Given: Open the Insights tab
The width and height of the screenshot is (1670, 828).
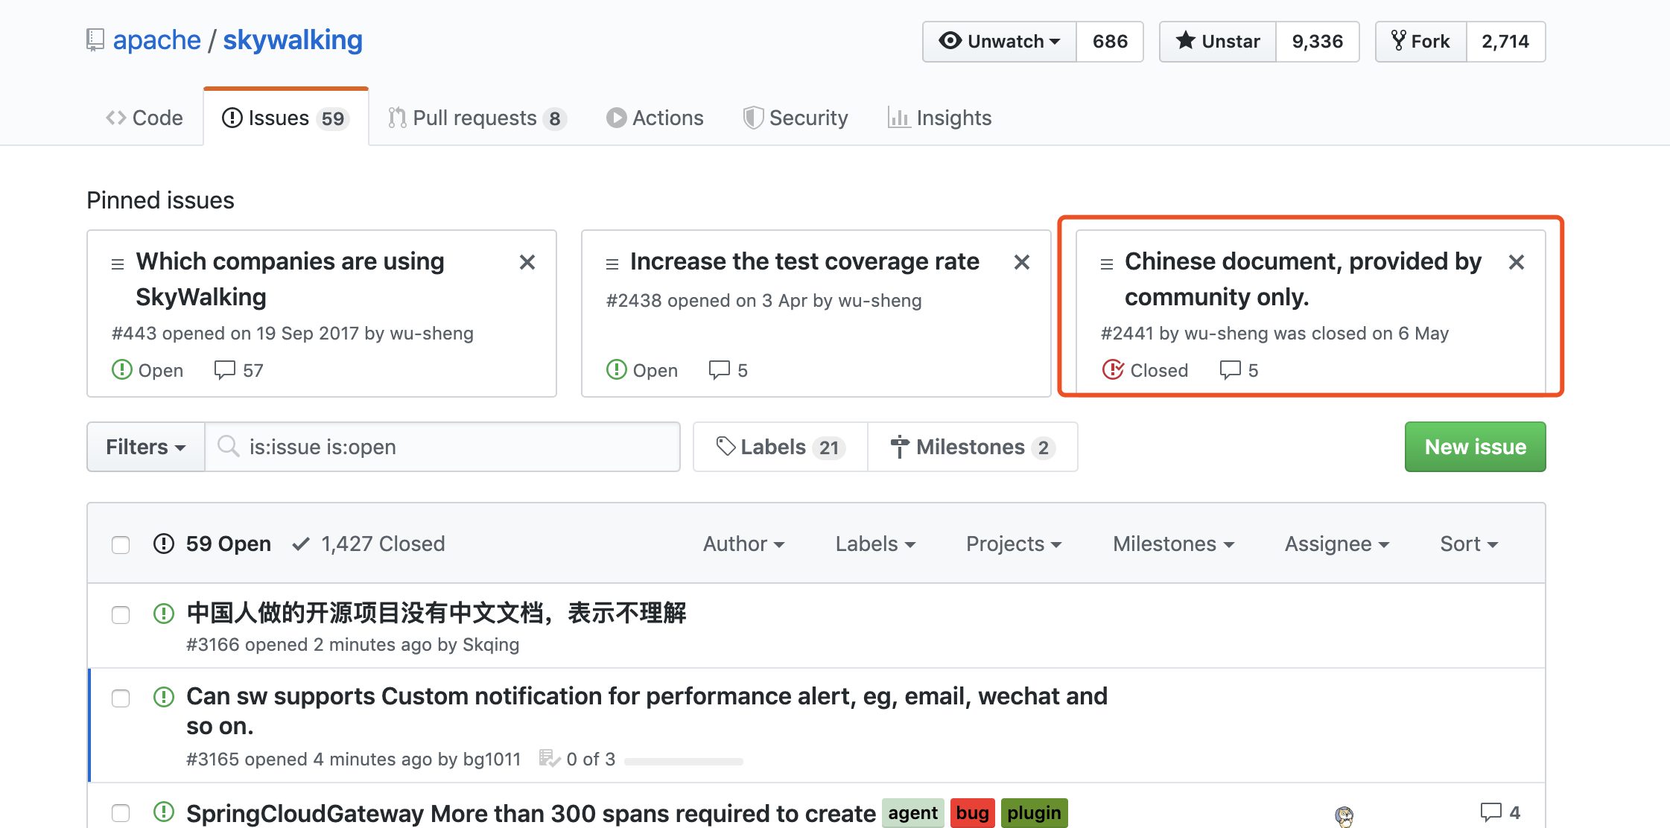Looking at the screenshot, I should 940,118.
